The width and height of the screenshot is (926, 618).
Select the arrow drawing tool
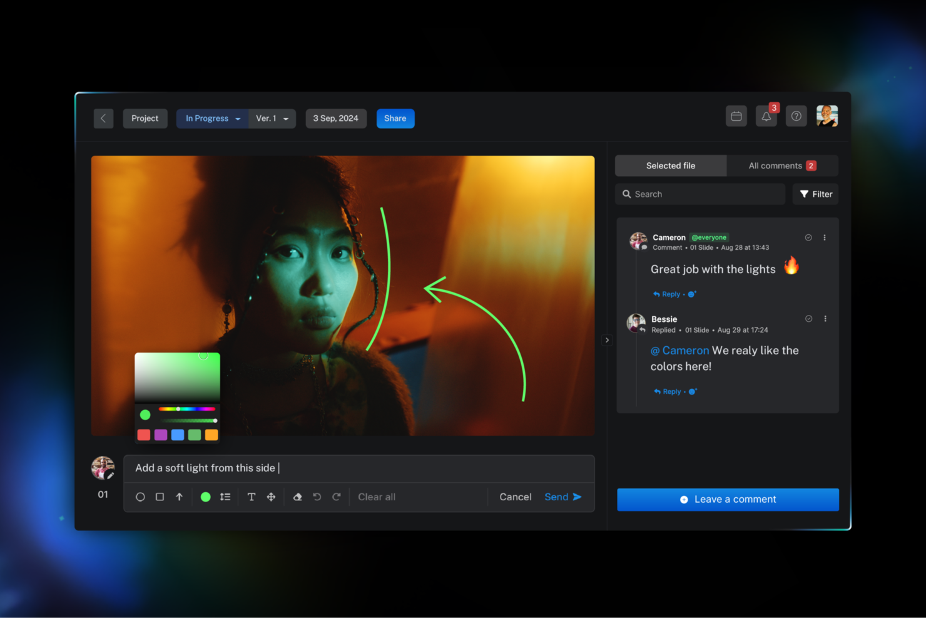(180, 497)
